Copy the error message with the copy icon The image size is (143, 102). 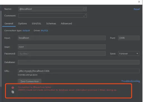pyautogui.click(x=13, y=92)
